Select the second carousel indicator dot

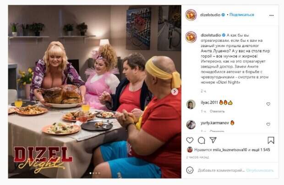coord(93,173)
